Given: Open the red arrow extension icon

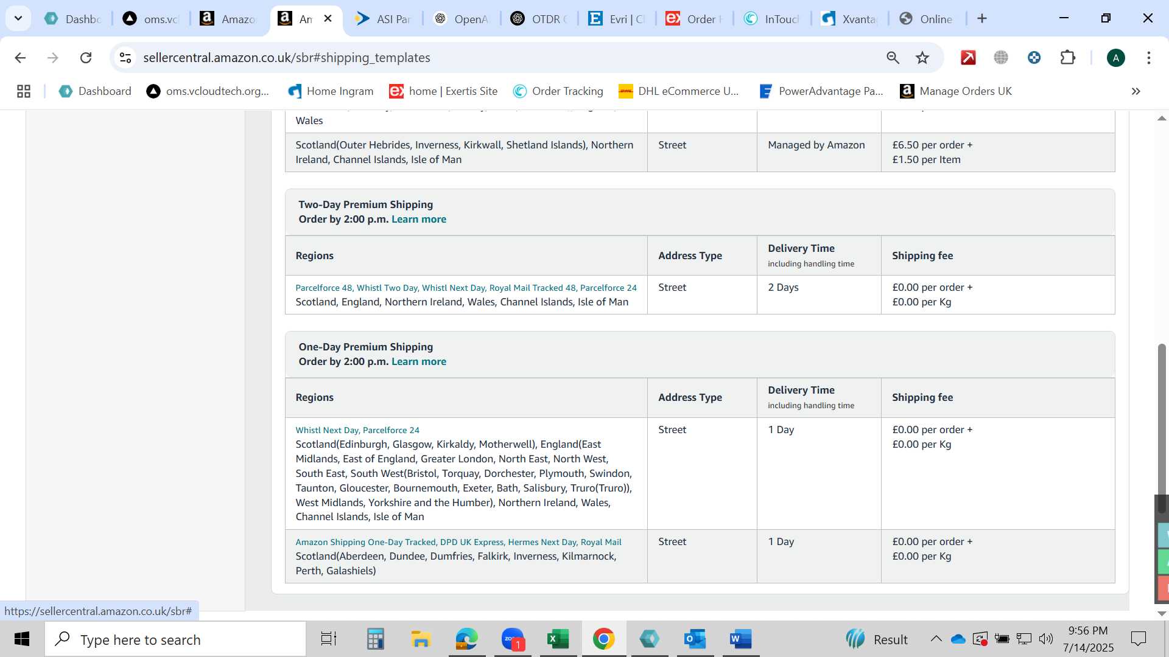Looking at the screenshot, I should (968, 58).
